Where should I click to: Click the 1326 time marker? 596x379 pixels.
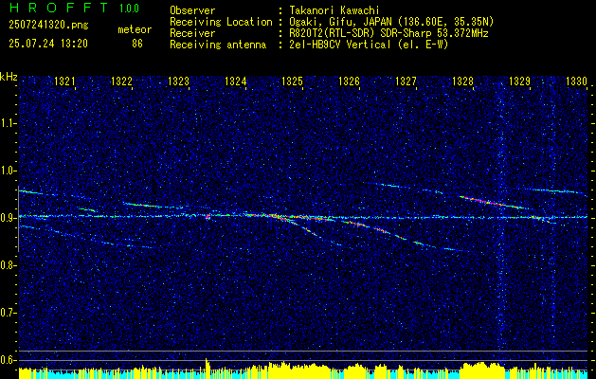pos(349,81)
